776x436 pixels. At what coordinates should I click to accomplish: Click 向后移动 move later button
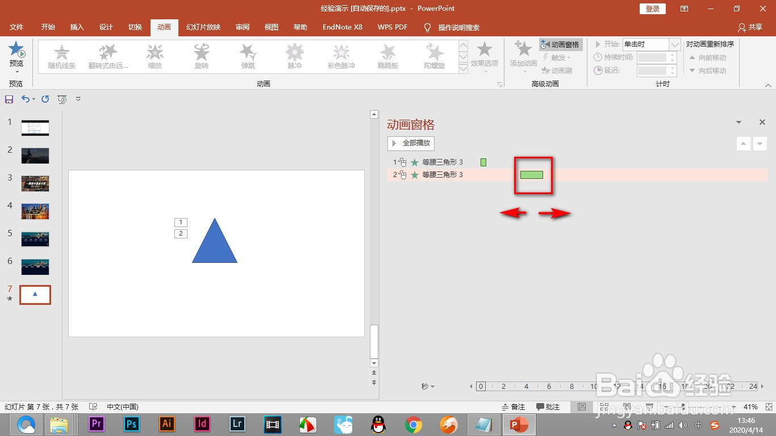click(708, 70)
